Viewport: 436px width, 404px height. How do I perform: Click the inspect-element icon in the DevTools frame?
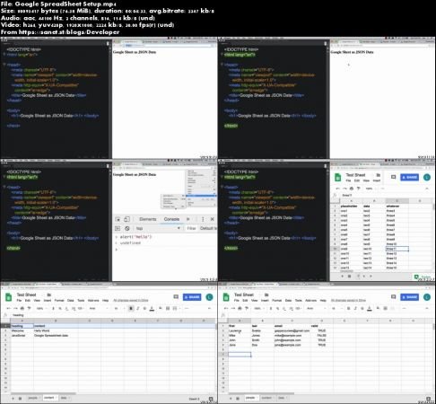pos(118,219)
